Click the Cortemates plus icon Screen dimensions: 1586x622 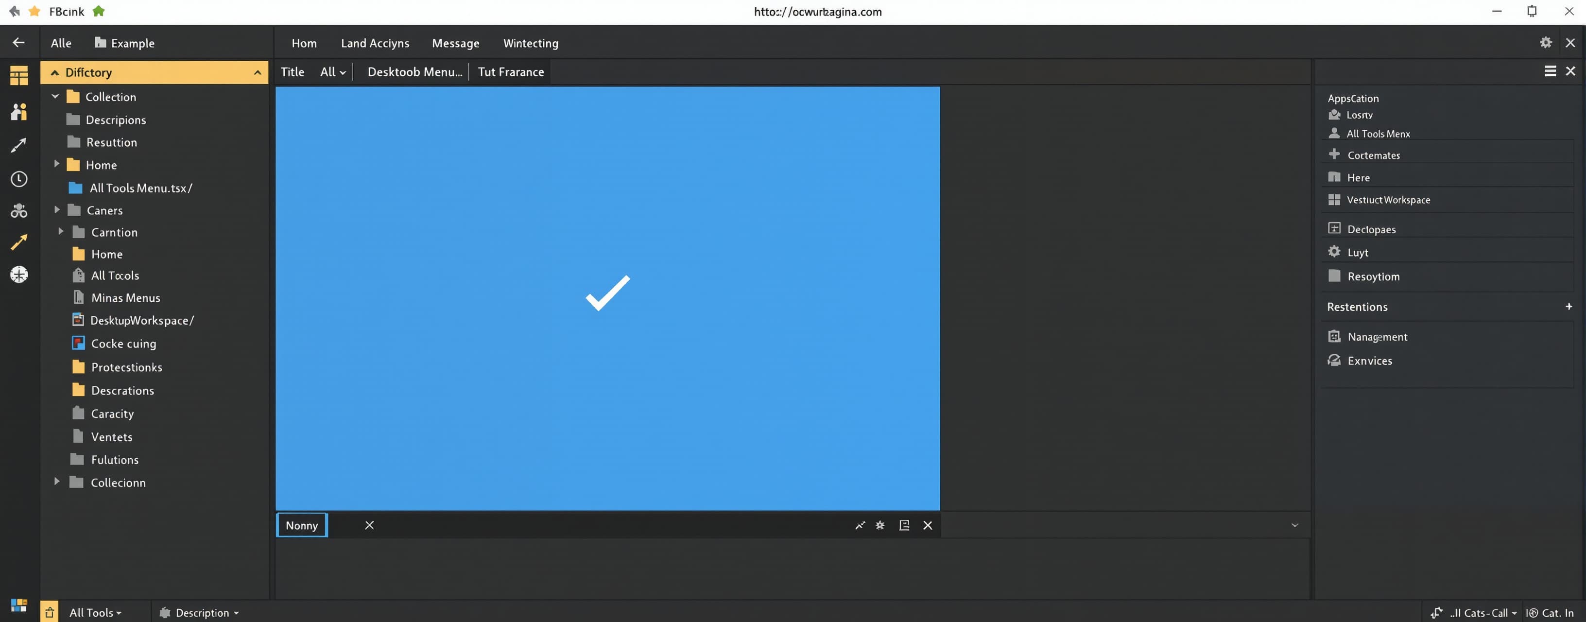(x=1334, y=154)
